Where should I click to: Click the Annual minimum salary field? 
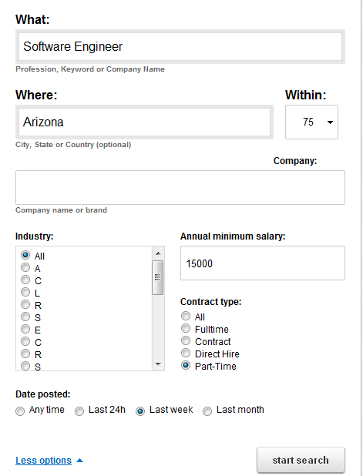click(263, 263)
